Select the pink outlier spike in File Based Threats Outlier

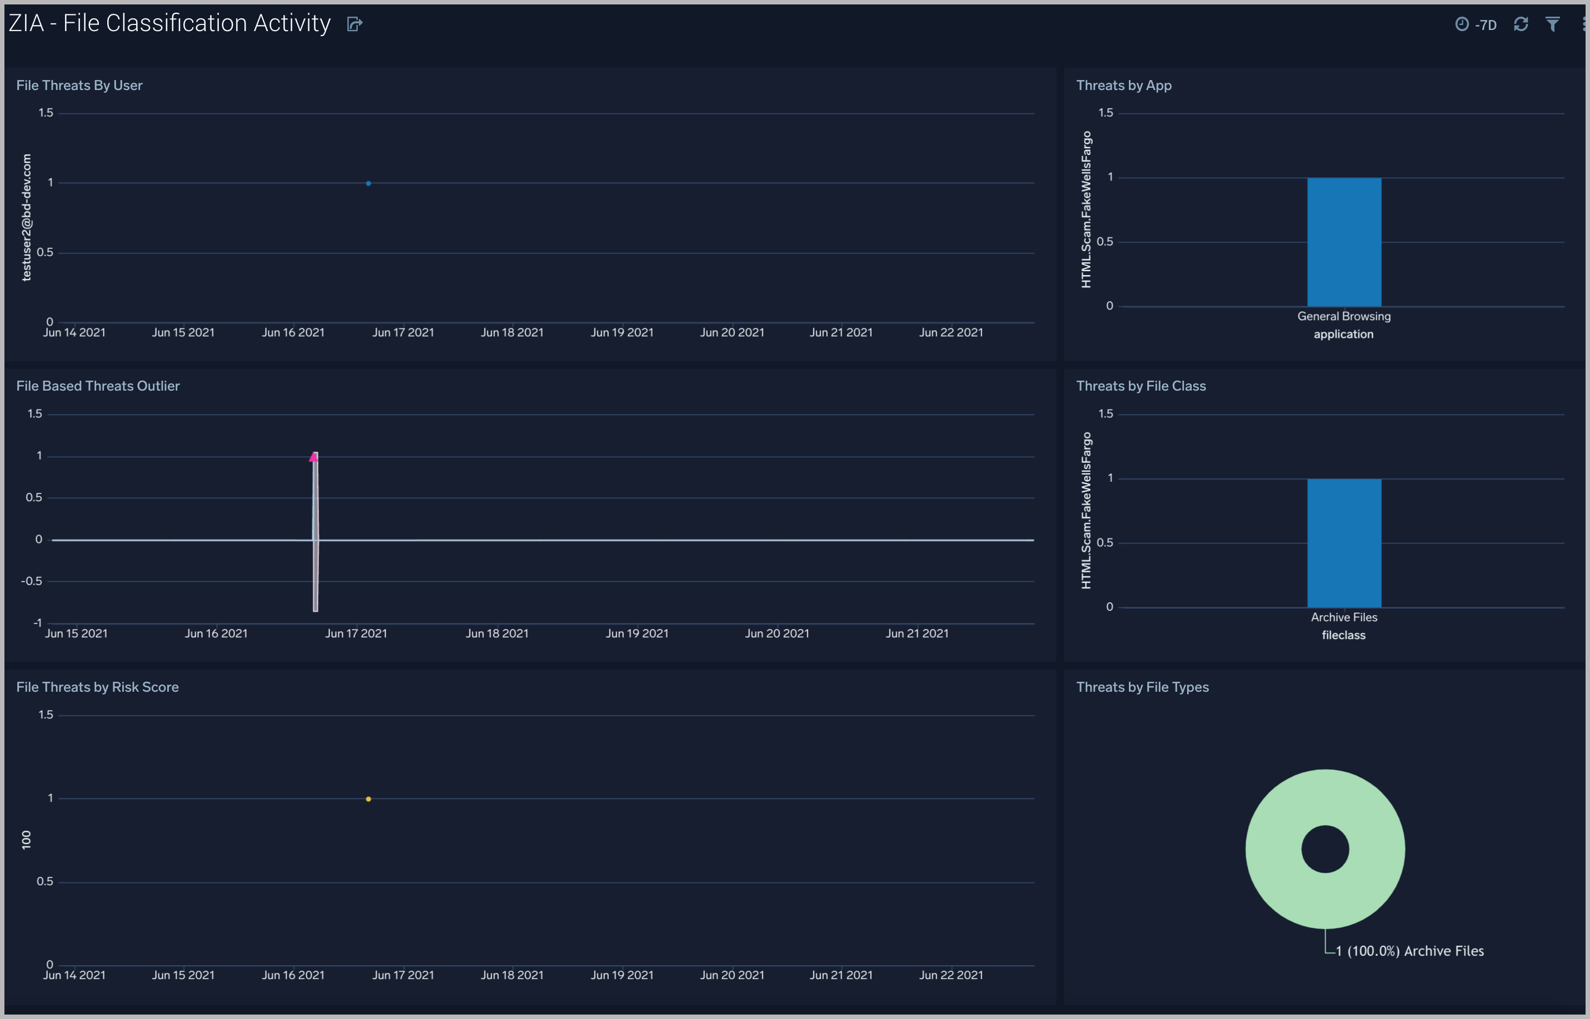point(314,457)
